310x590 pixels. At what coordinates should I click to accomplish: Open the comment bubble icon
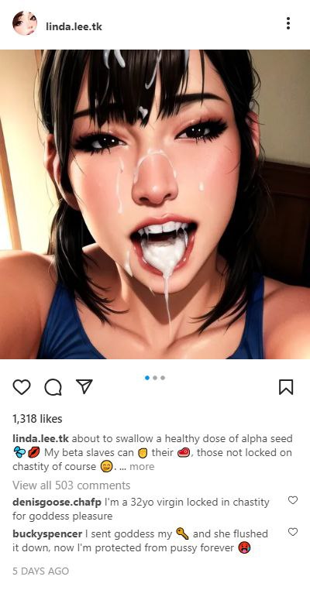pyautogui.click(x=53, y=387)
